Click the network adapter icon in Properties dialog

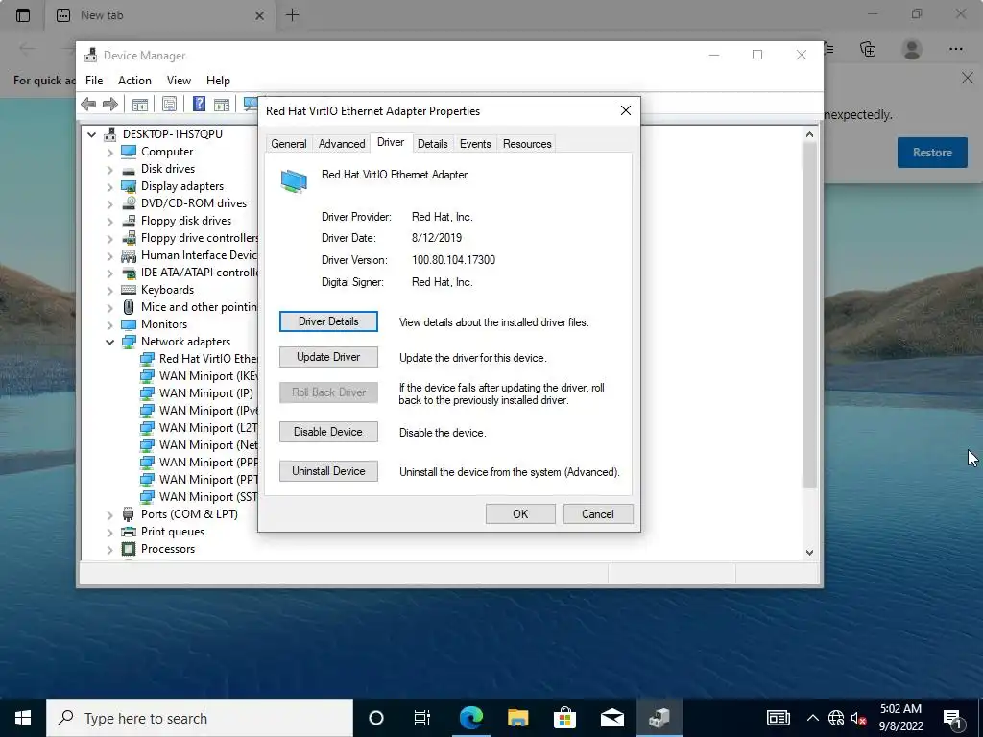tap(294, 181)
